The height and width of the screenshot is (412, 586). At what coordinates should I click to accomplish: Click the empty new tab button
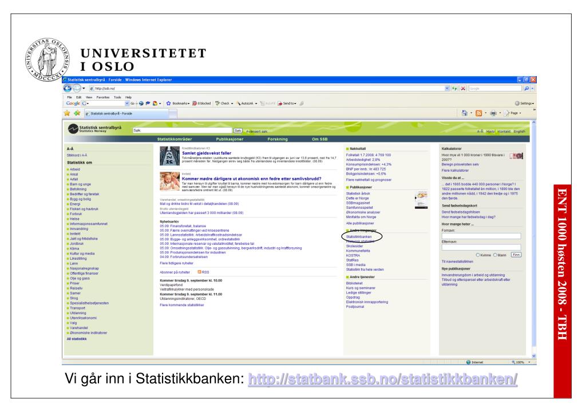click(x=173, y=113)
